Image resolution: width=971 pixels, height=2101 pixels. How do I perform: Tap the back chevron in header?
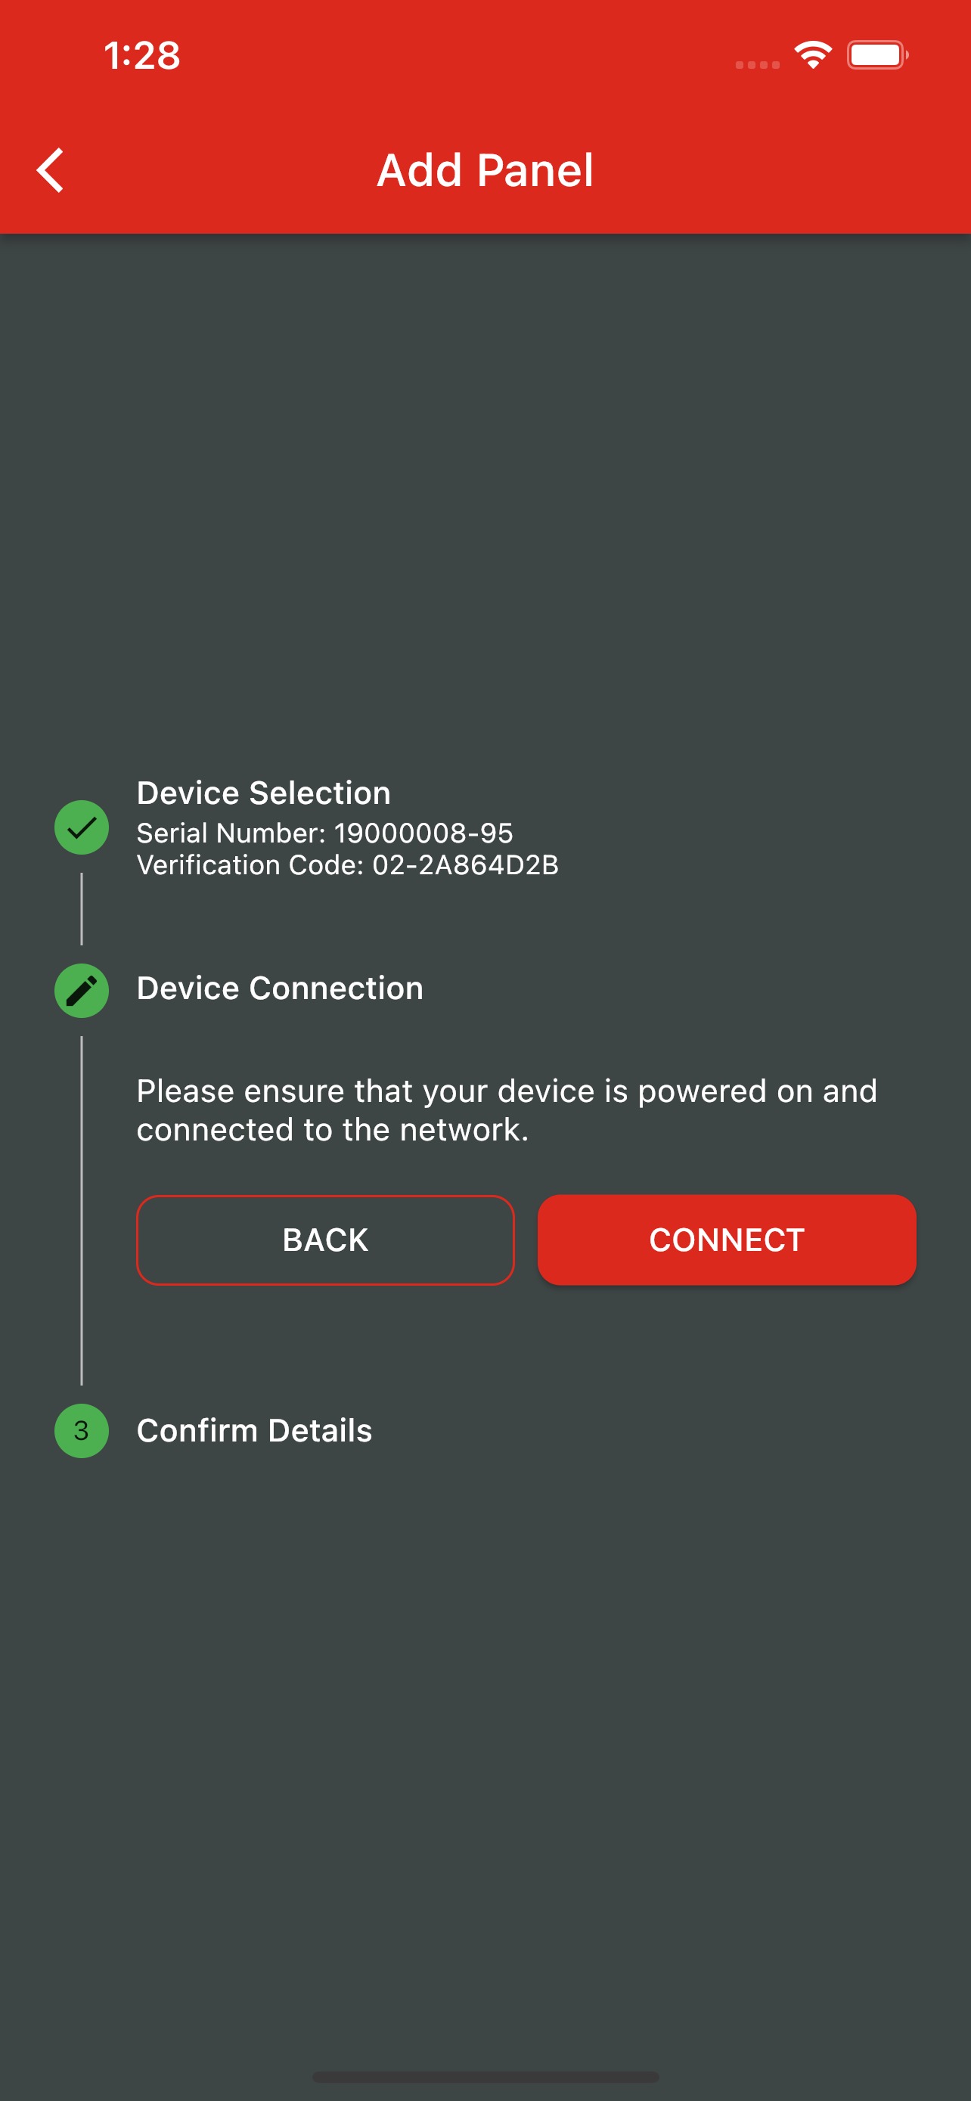pos(51,170)
